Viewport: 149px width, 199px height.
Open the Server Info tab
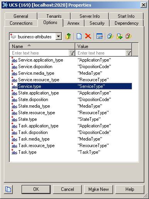pyautogui.click(x=90, y=16)
